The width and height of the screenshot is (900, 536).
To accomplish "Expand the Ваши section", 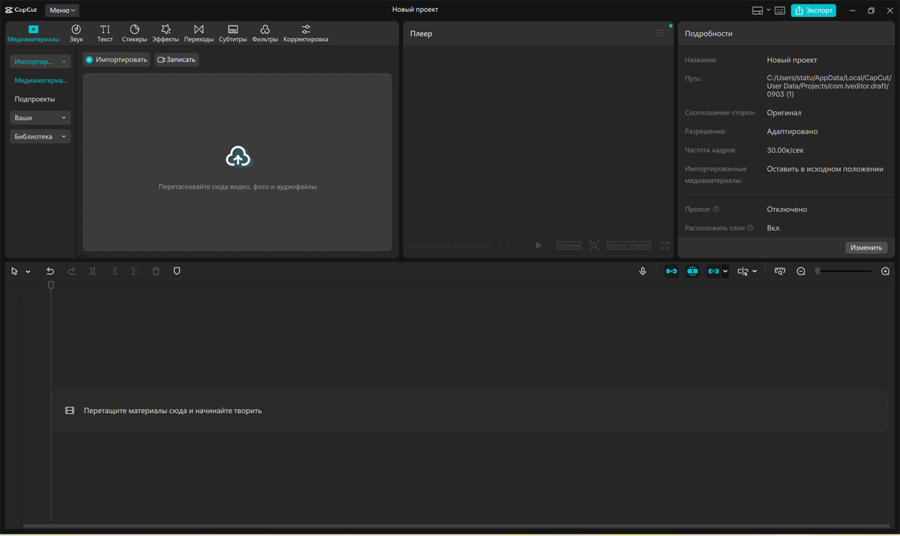I will [x=40, y=118].
